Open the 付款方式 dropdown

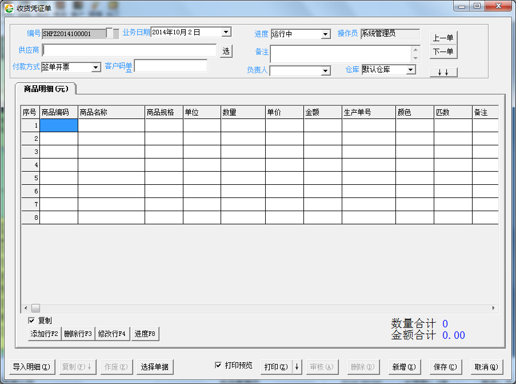[95, 67]
